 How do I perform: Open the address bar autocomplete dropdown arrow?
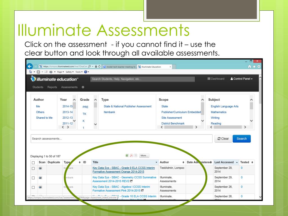(93, 66)
